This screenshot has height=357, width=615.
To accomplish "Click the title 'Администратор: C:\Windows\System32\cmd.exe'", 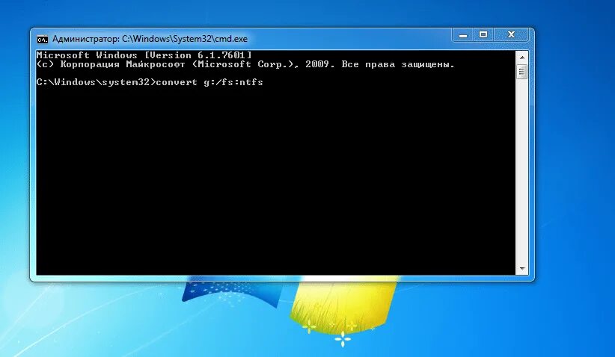I will click(x=150, y=39).
